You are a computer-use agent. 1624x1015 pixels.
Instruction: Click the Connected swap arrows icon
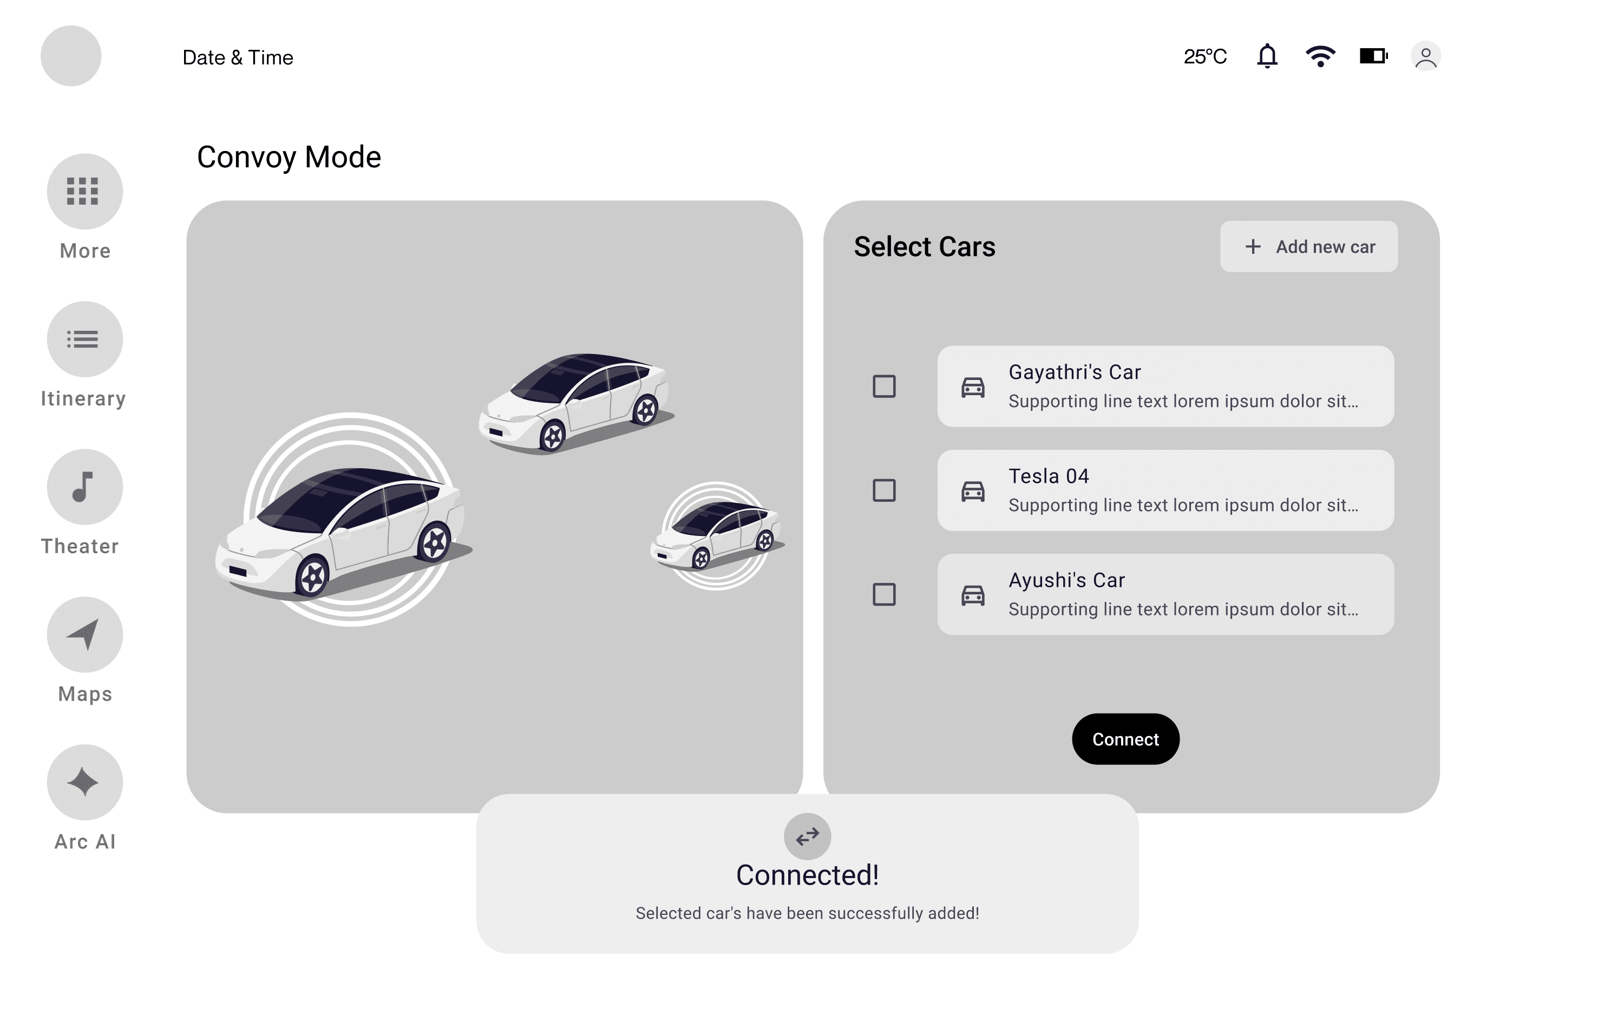807,836
